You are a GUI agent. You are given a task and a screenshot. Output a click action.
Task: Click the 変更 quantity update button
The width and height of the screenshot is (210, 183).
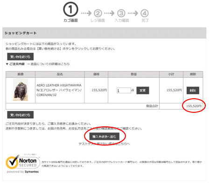click(143, 90)
